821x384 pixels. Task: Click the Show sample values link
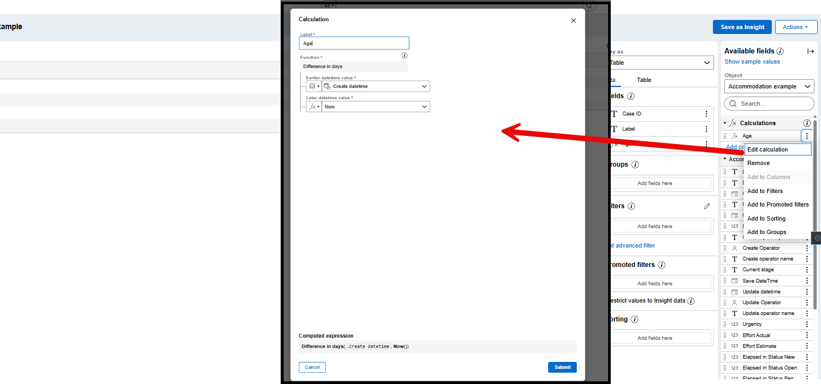pyautogui.click(x=752, y=61)
